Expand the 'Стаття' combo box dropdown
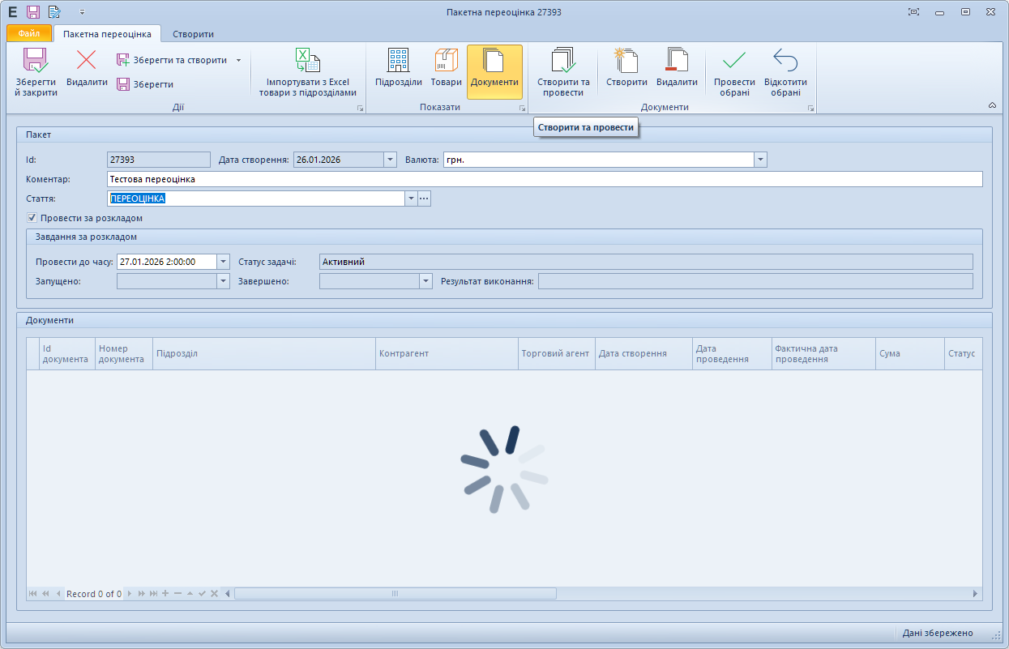Screen dimensions: 1009x649 [x=411, y=199]
